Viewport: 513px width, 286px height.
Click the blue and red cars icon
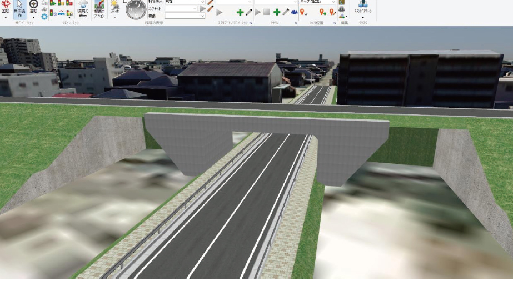point(61,13)
